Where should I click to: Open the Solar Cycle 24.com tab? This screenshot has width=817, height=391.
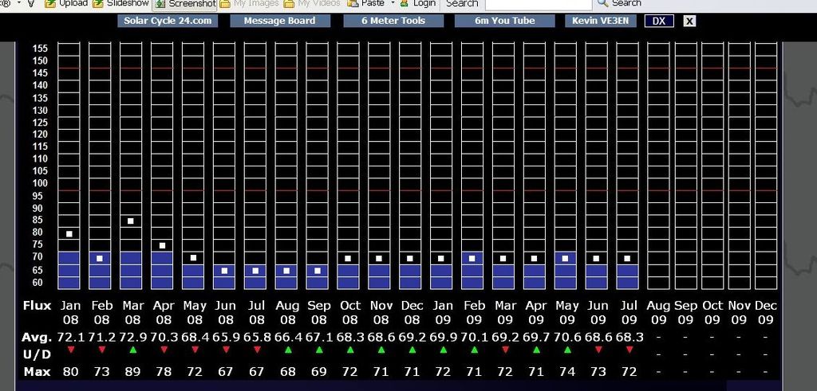click(168, 21)
